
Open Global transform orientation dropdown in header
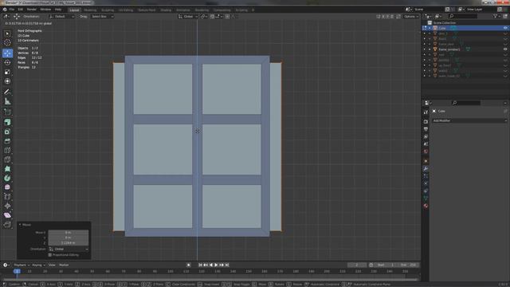coord(188,16)
